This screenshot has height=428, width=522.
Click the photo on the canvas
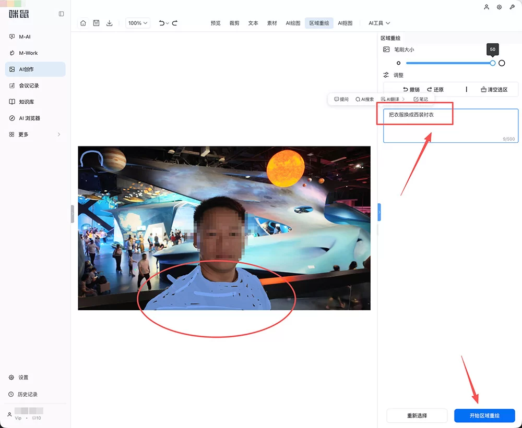(x=224, y=228)
